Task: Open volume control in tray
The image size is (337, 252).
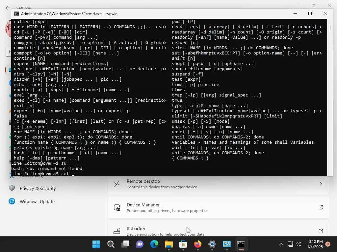Action: click(298, 244)
